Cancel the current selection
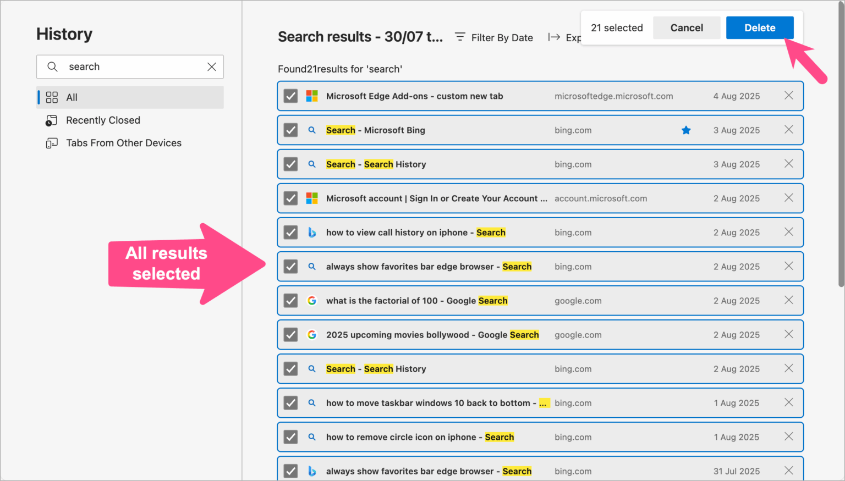Viewport: 845px width, 481px height. [687, 27]
